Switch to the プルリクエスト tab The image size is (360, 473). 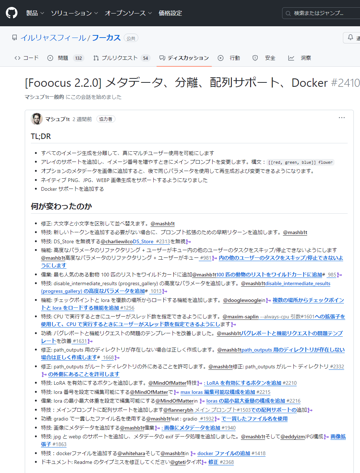point(122,58)
